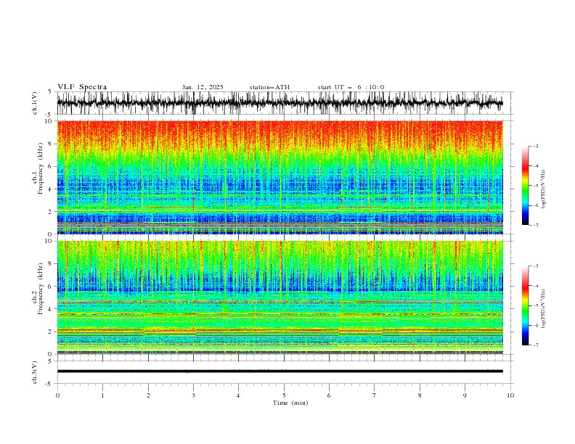Viewport: 575px width, 444px height.
Task: Click time axis tick label "5"
Action: tap(284, 395)
